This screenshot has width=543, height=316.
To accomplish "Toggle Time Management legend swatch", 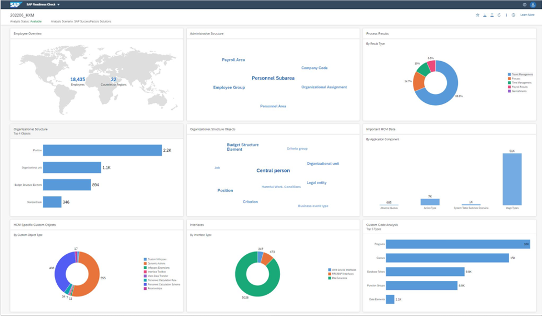I will click(x=509, y=83).
